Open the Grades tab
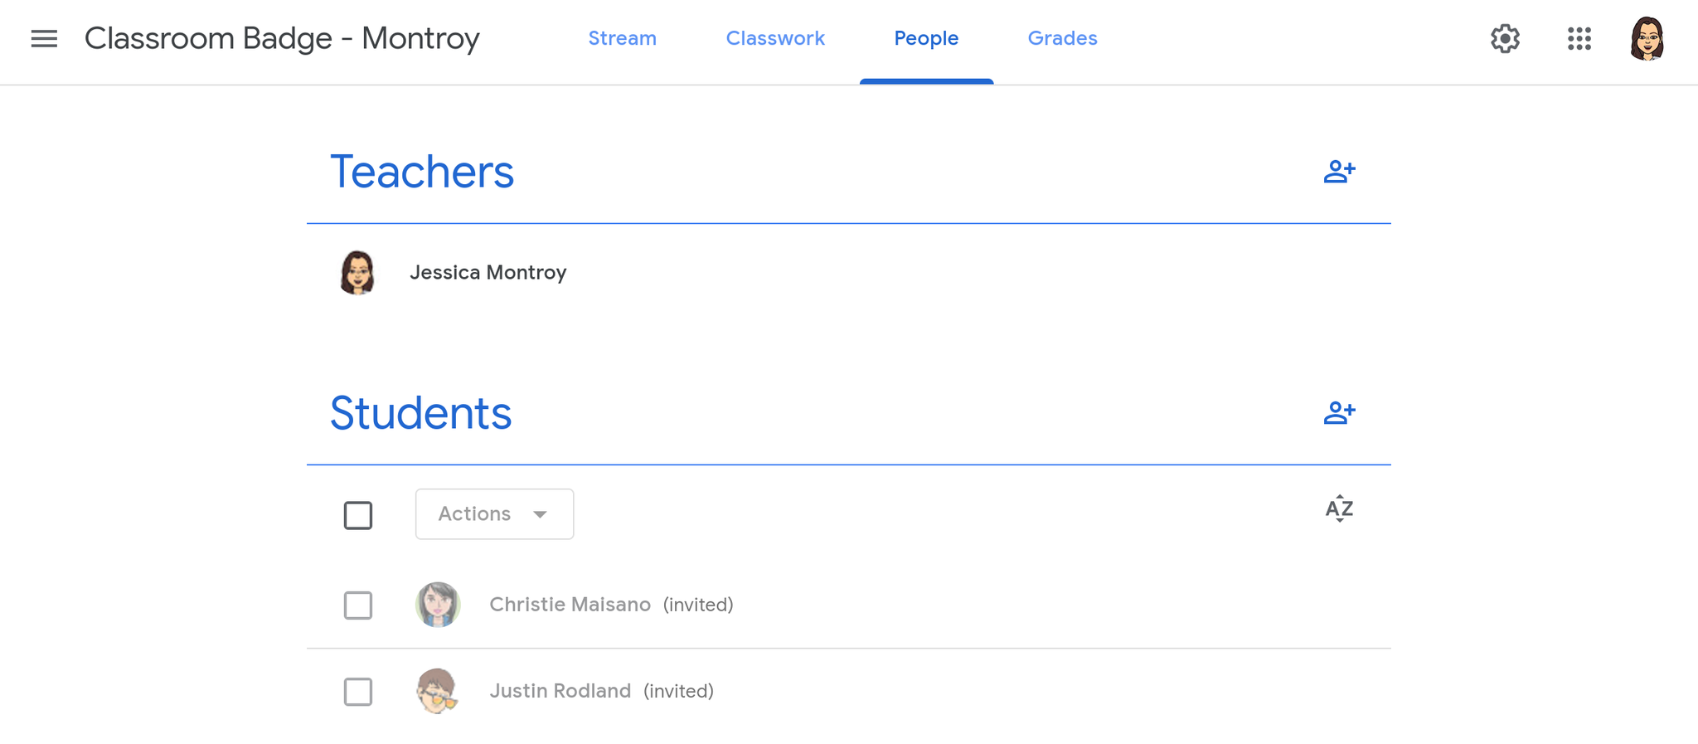The height and width of the screenshot is (744, 1698). tap(1062, 39)
